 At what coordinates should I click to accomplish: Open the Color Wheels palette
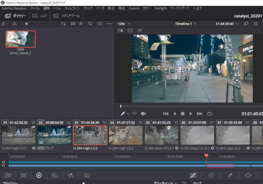coord(39,175)
